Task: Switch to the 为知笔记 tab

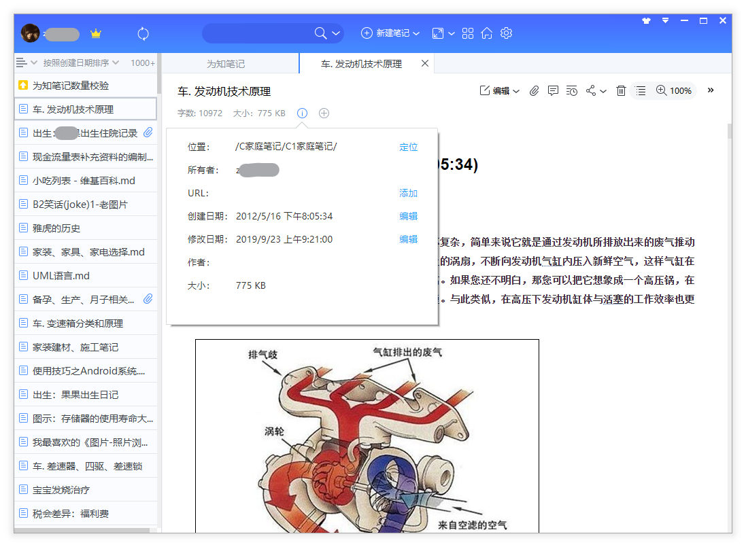Action: [226, 64]
